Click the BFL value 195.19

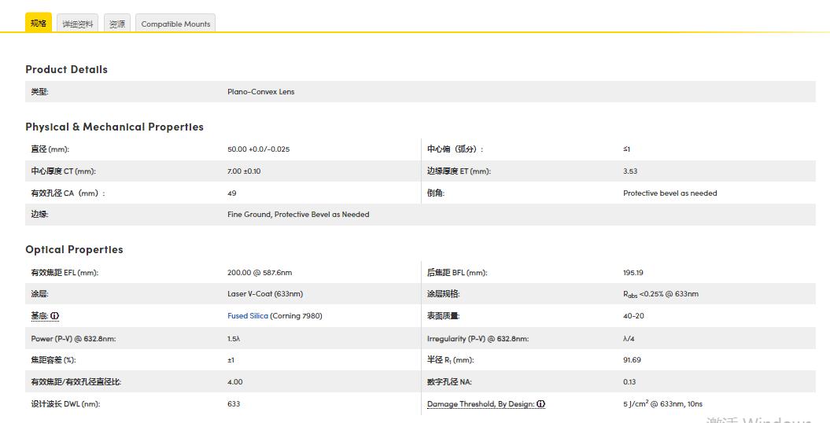coord(633,273)
